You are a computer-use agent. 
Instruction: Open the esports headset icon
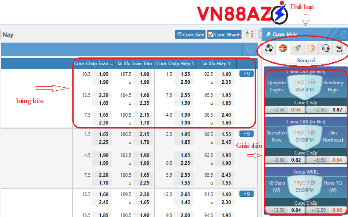tap(325, 48)
